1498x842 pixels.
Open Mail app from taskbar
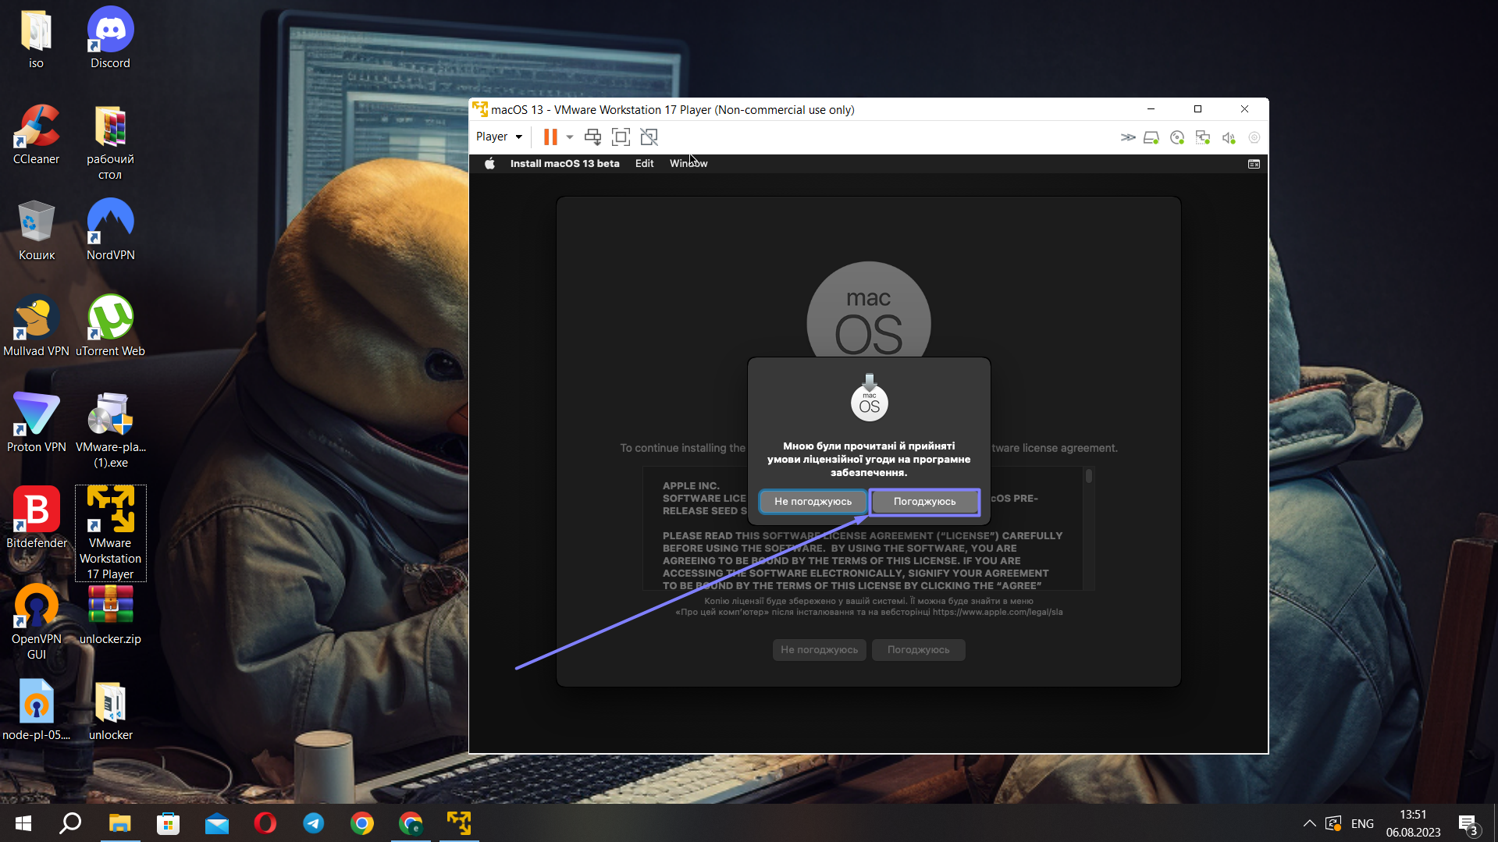(x=217, y=823)
